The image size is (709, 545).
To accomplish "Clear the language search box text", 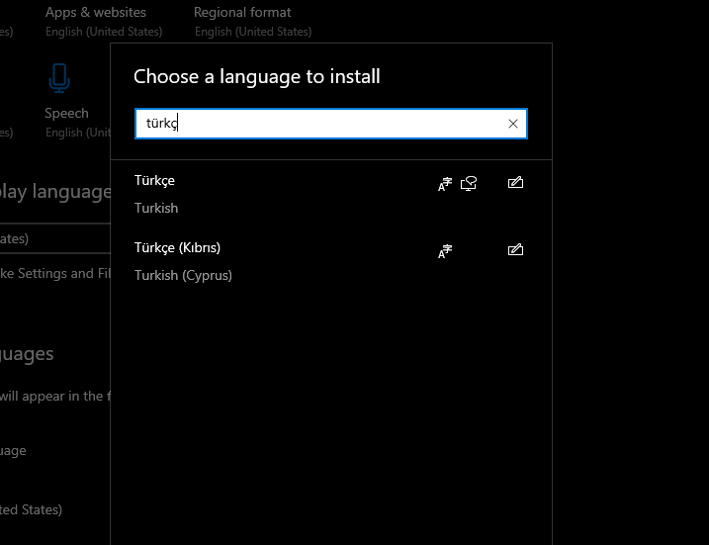I will 512,124.
